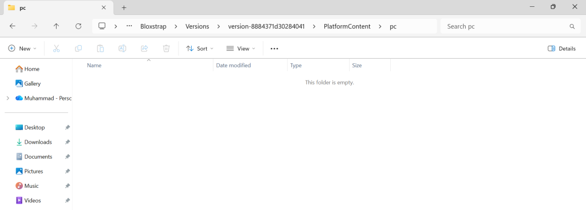586x210 pixels.
Task: Expand chevron after PlatformContent breadcrumb
Action: click(x=380, y=26)
